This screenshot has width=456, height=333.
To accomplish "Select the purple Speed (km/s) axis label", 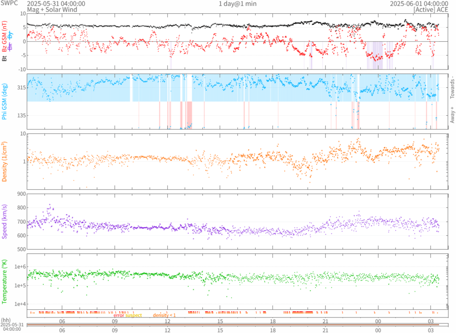I will pos(4,221).
